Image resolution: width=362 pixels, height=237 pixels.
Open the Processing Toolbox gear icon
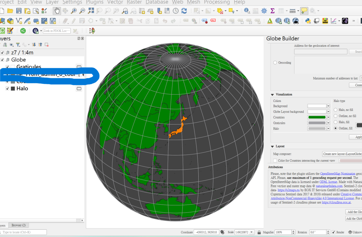click(x=264, y=11)
